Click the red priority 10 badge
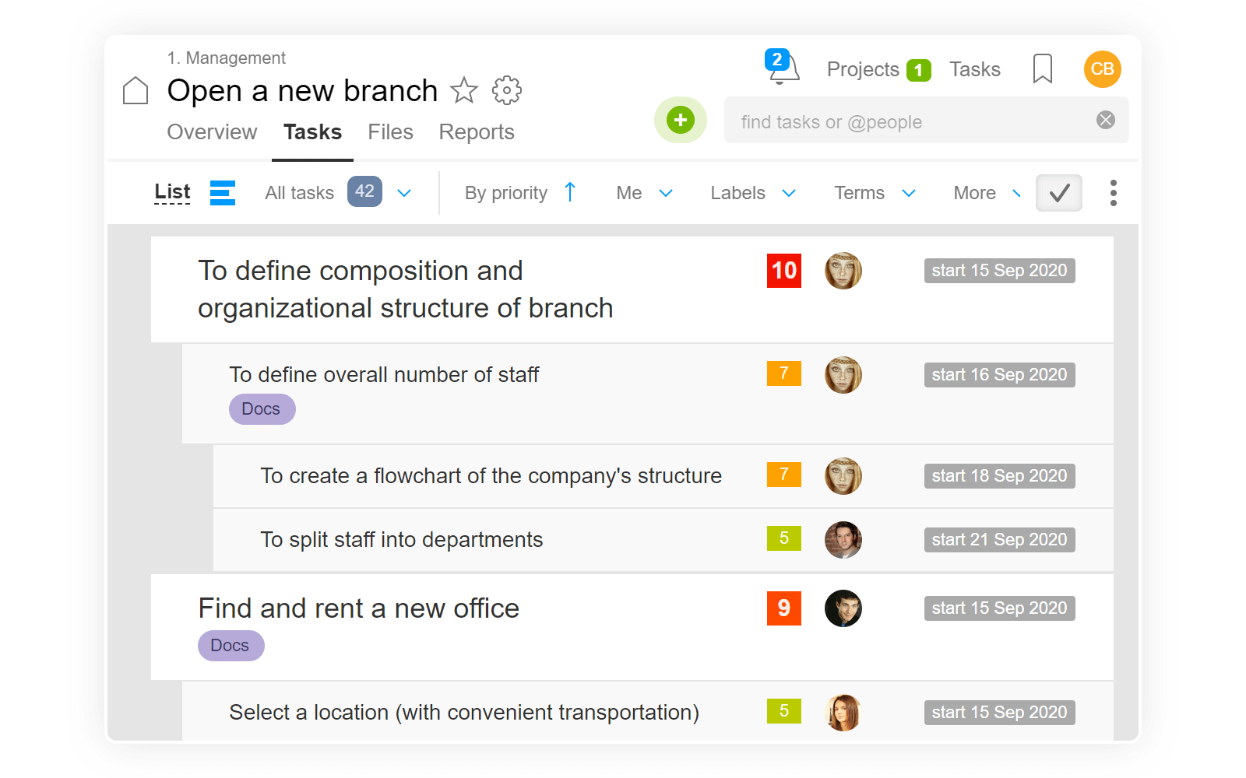The width and height of the screenshot is (1246, 778). [x=783, y=271]
